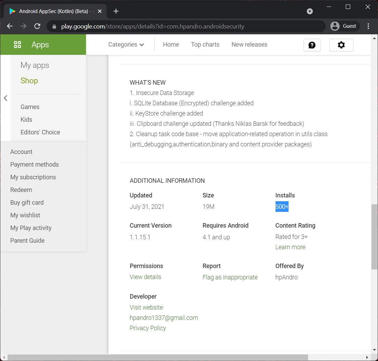Collapse the sidebar with left chevron
Image resolution: width=378 pixels, height=361 pixels.
[x=5, y=98]
